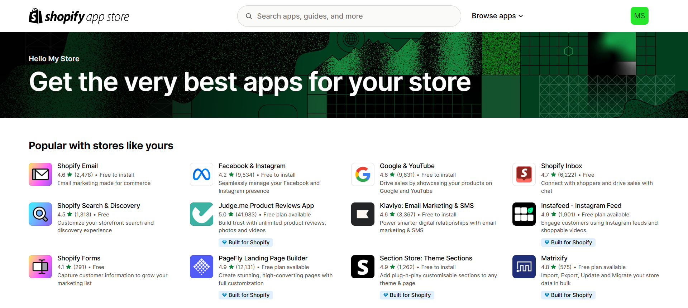
Task: Open Shopify Search & Discovery title link
Action: coord(99,206)
